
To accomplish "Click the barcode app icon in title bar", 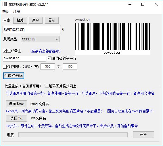I will pos(5,4).
